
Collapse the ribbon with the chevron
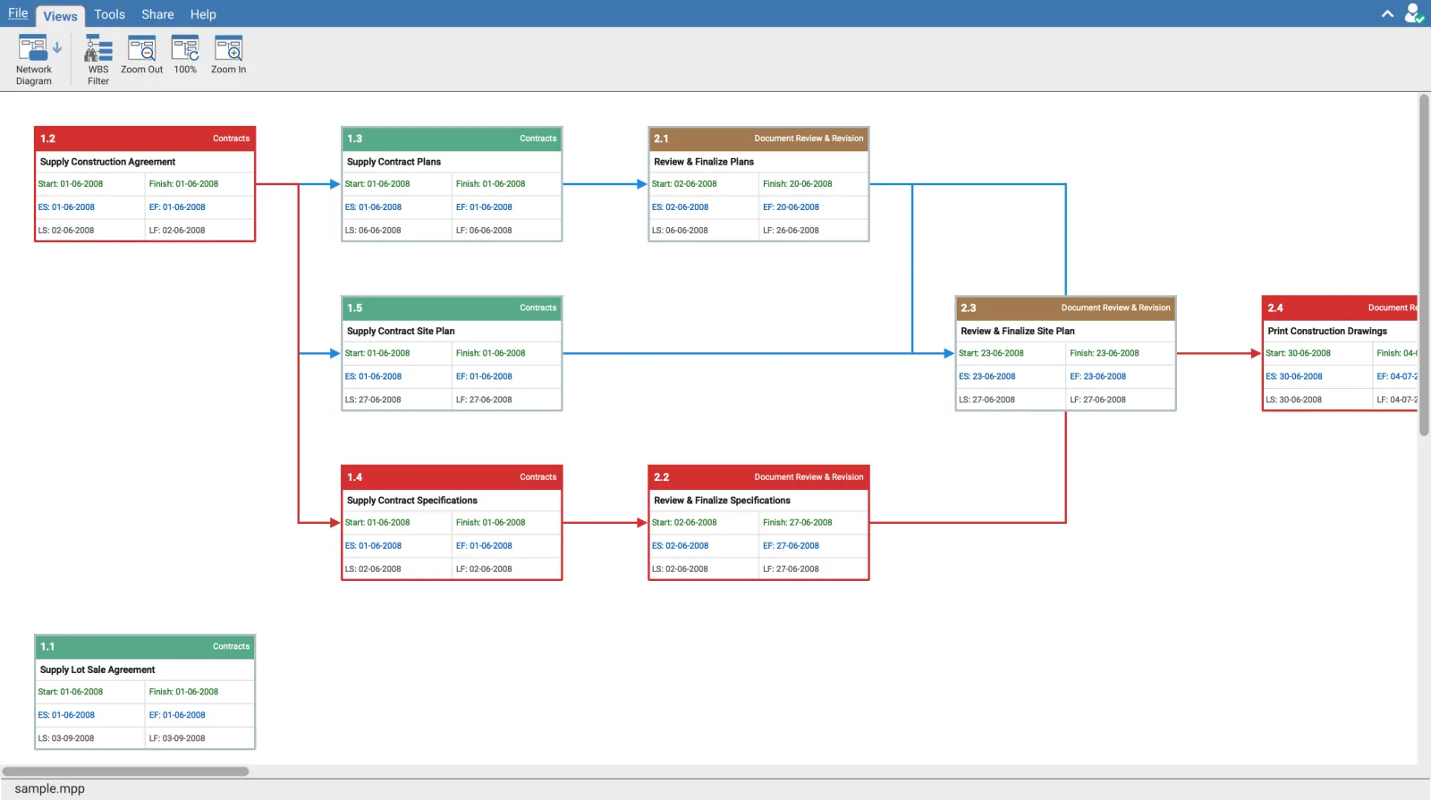coord(1387,14)
